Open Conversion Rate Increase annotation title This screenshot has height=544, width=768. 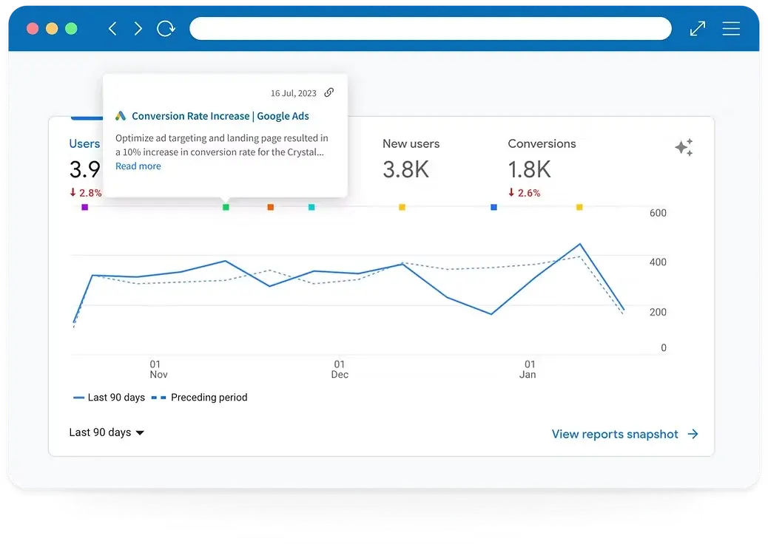tap(220, 116)
